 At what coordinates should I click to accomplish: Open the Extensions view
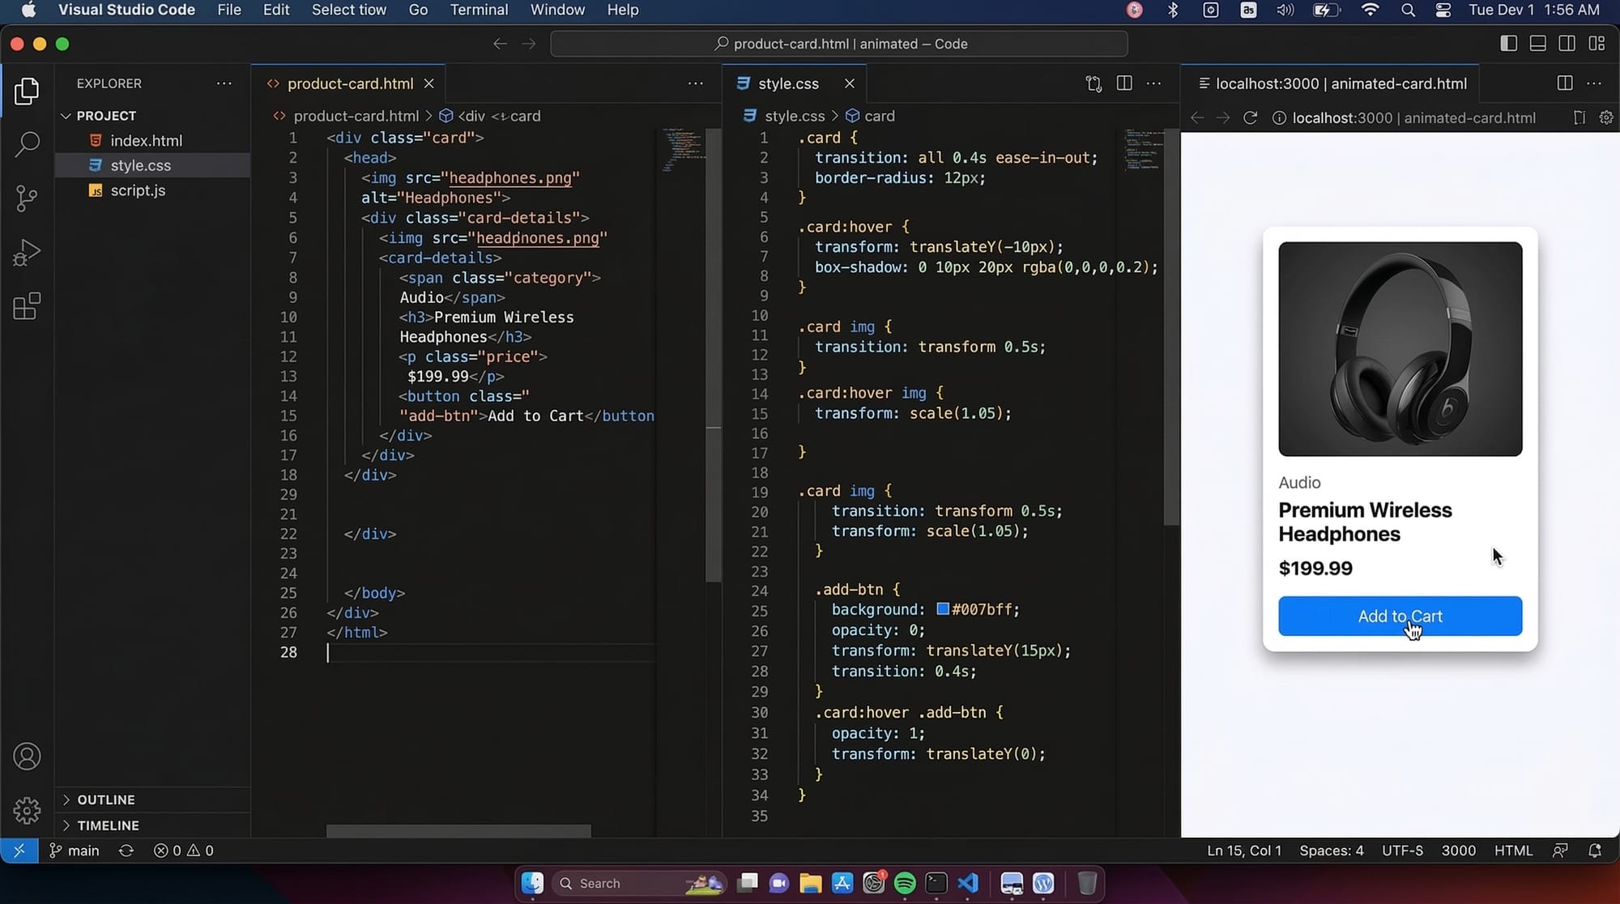click(27, 306)
